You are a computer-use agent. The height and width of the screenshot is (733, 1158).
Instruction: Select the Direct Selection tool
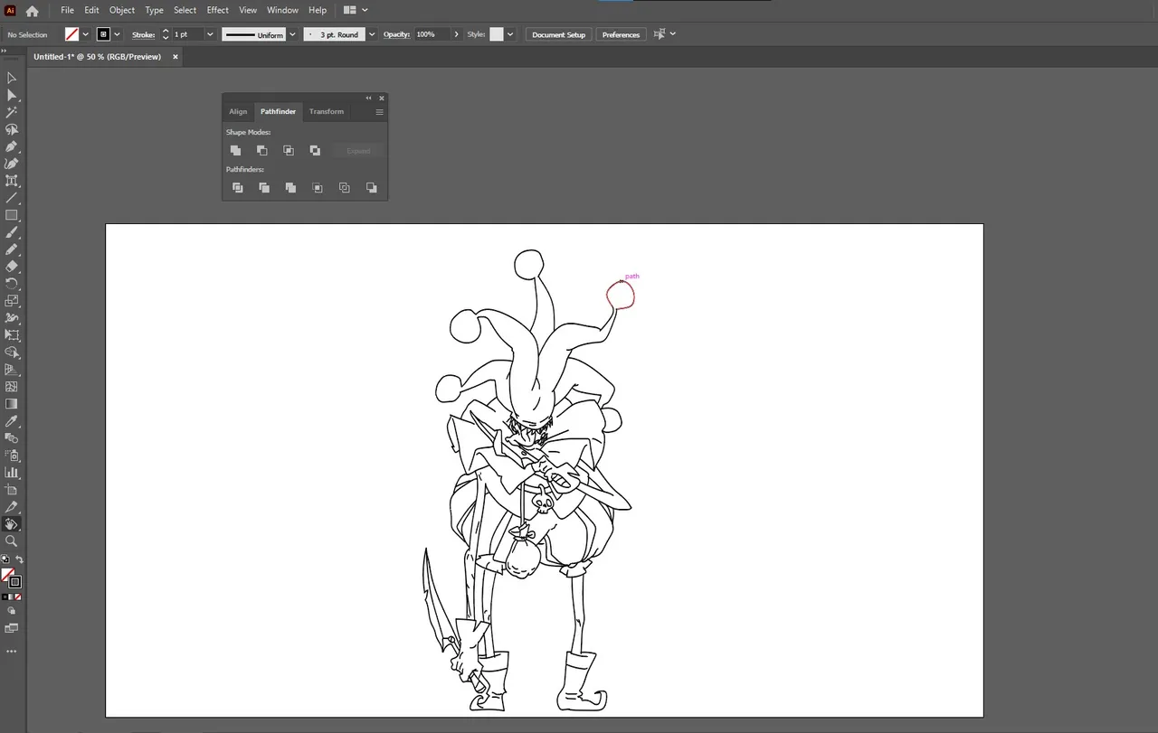[12, 95]
